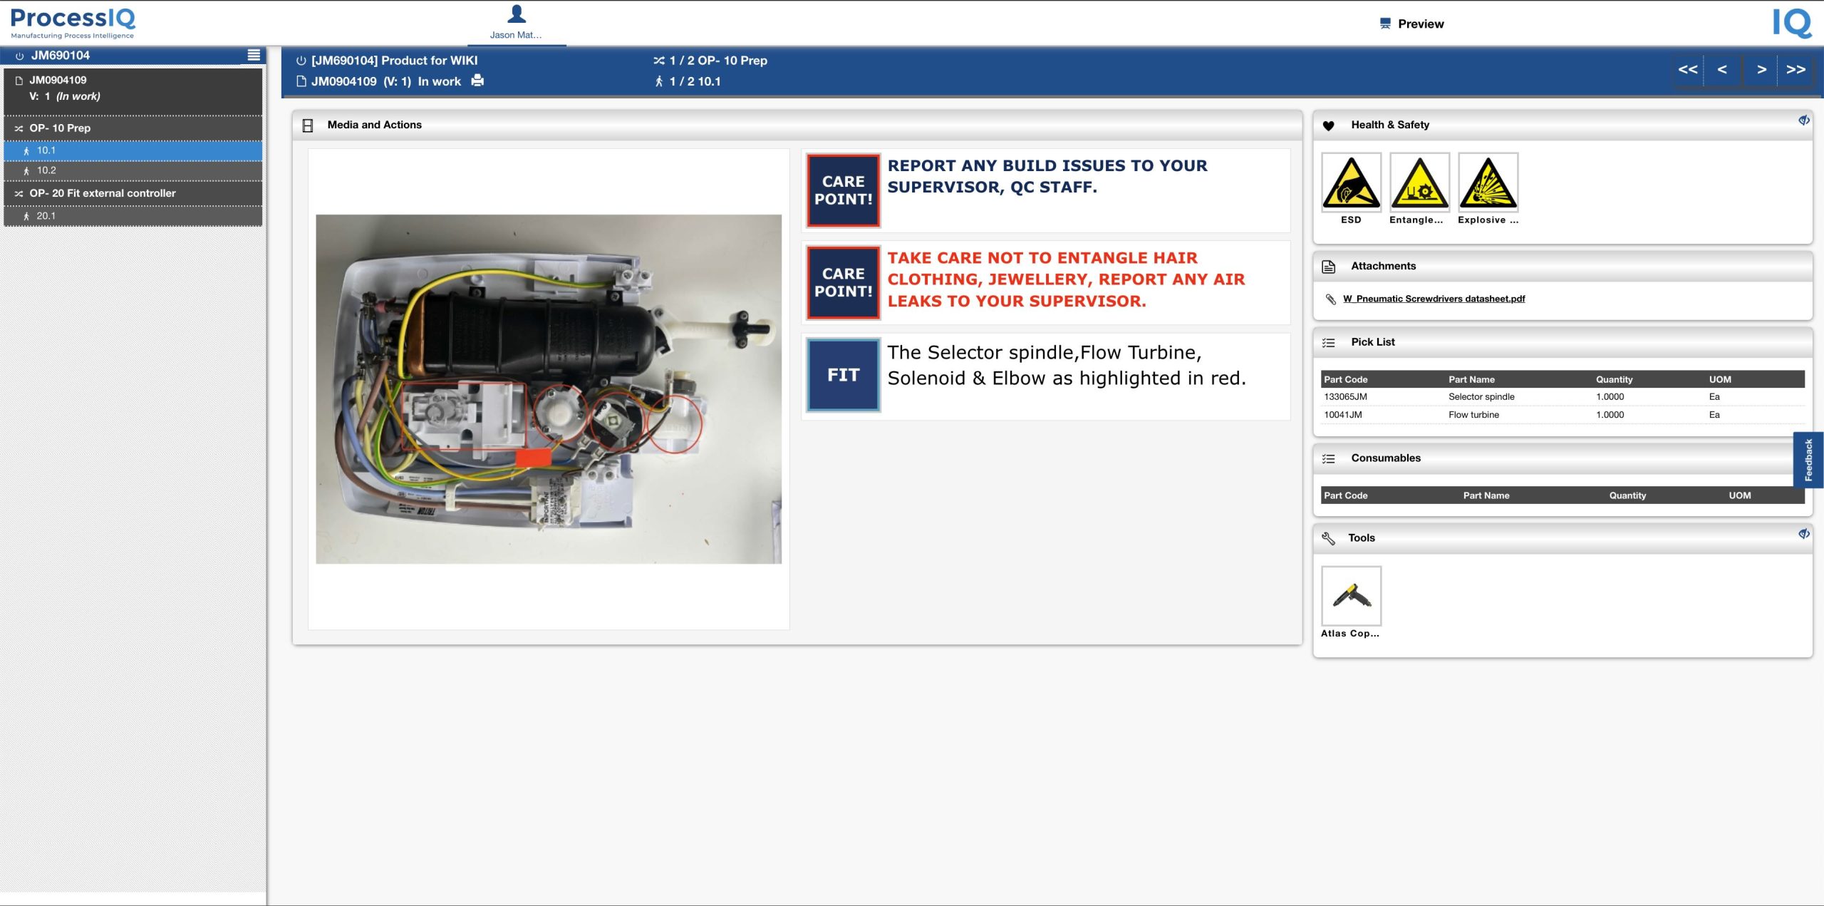Toggle visibility of the Tools panel
This screenshot has height=906, width=1824.
[1803, 534]
